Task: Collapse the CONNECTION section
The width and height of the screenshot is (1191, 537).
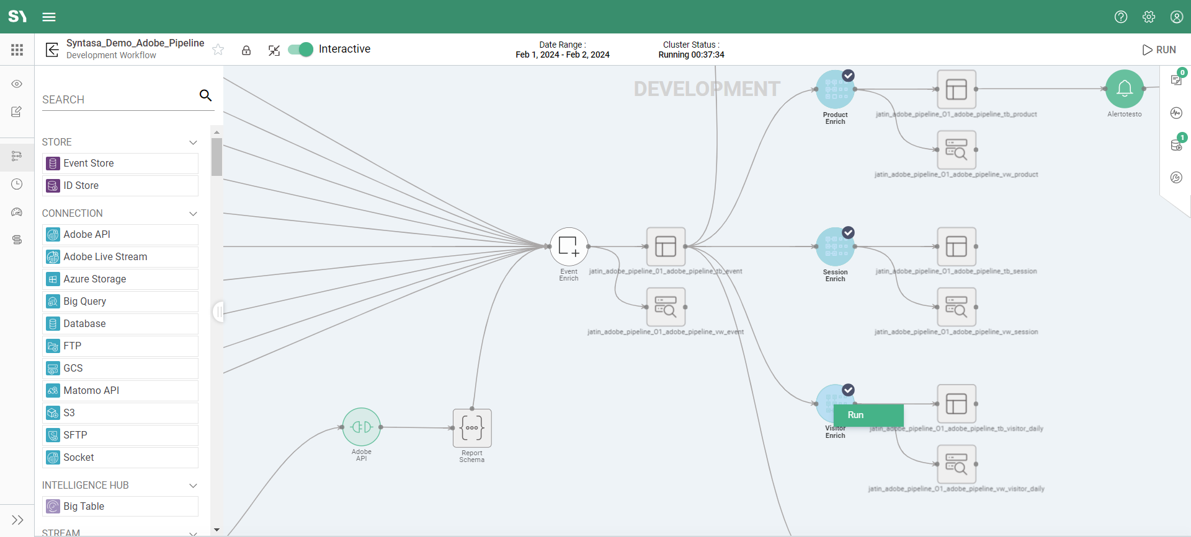Action: click(193, 214)
